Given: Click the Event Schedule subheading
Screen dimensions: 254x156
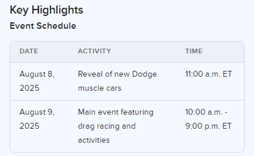Looking at the screenshot, I should click(43, 26).
